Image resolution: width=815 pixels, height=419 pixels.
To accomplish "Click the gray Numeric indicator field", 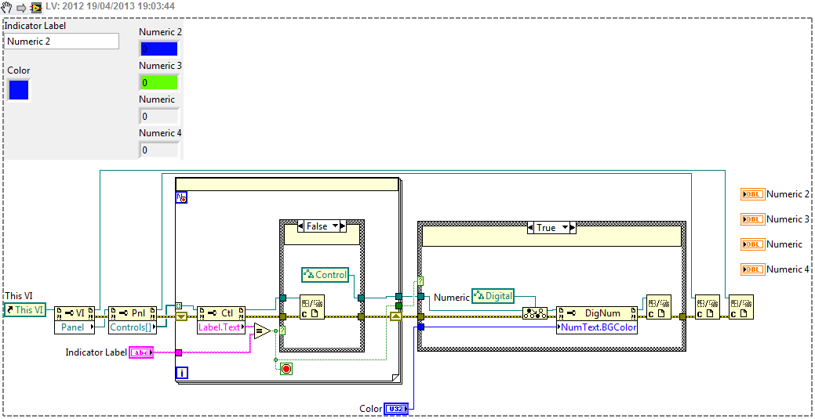I will [158, 117].
